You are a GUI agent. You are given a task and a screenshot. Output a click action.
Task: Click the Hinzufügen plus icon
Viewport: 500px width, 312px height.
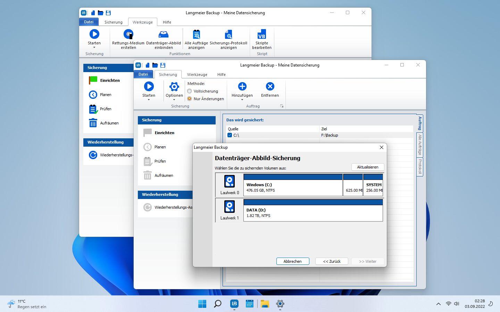click(x=242, y=87)
